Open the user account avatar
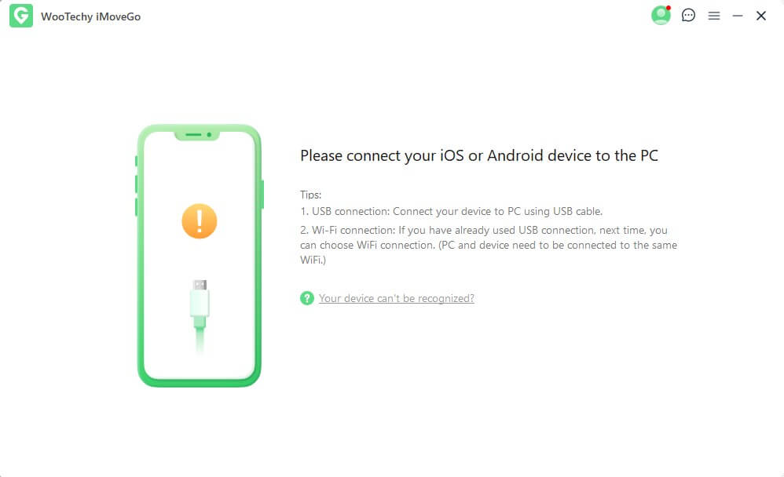Viewport: 784px width, 477px height. 661,16
